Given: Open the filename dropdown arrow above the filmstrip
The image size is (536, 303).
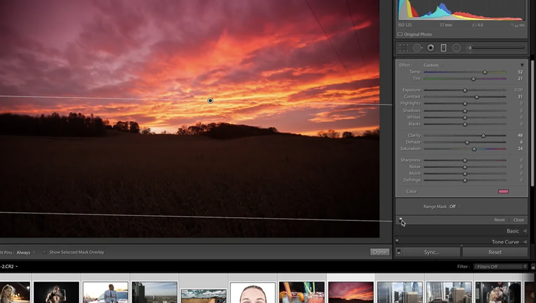Looking at the screenshot, I should (16, 266).
